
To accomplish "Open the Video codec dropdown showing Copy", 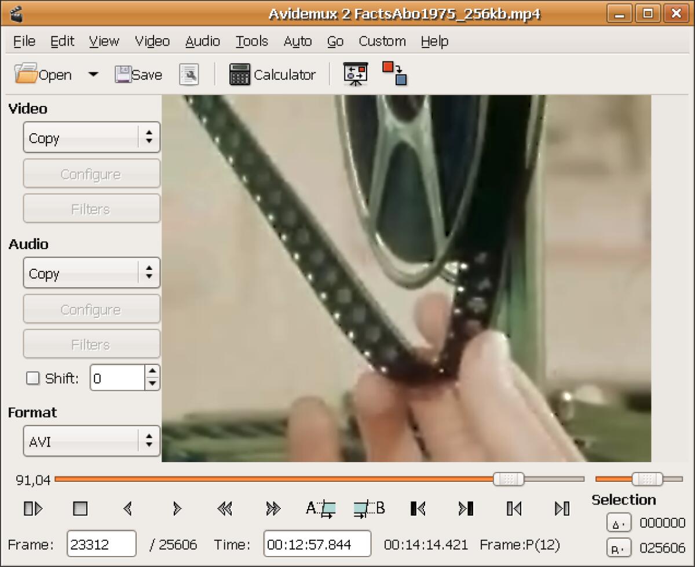I will click(92, 137).
